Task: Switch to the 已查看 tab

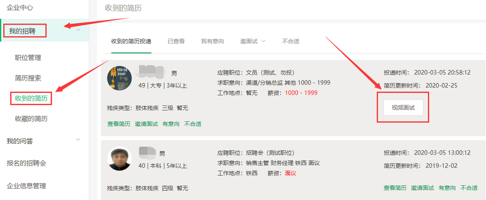Action: pyautogui.click(x=176, y=42)
